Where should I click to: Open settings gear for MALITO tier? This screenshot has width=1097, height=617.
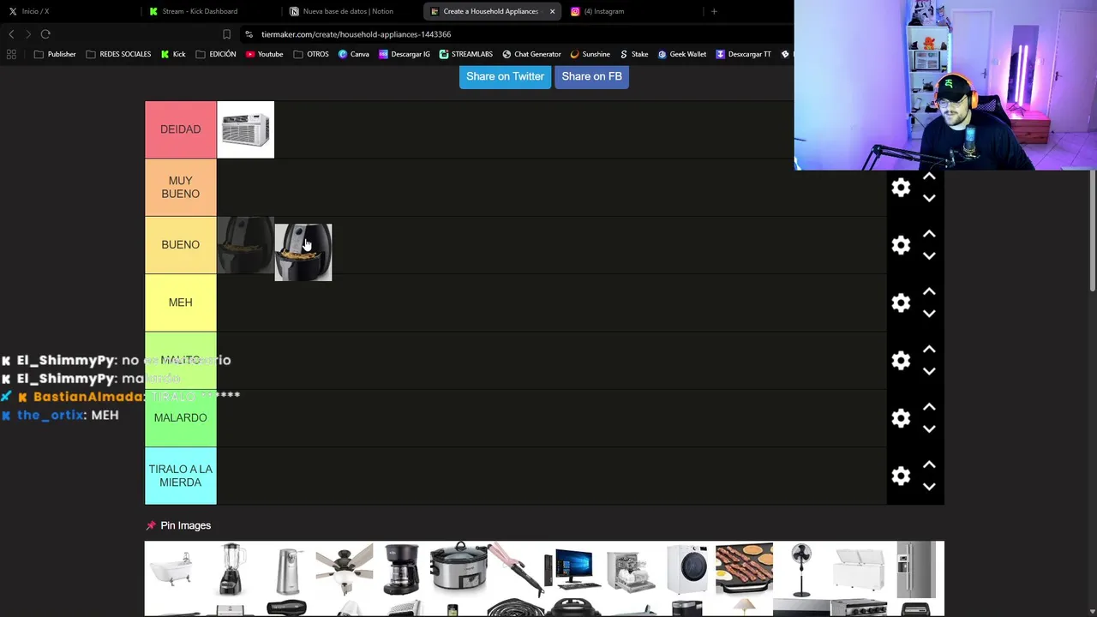(901, 360)
